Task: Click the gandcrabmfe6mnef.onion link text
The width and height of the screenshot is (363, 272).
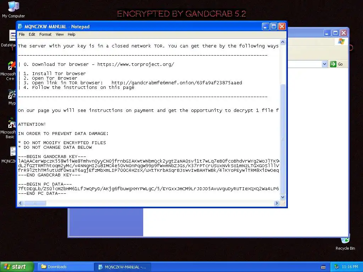Action: 177,83
